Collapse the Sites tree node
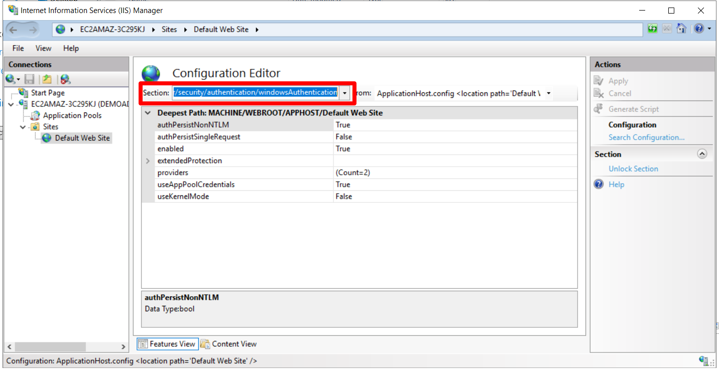The image size is (719, 369). pos(23,127)
